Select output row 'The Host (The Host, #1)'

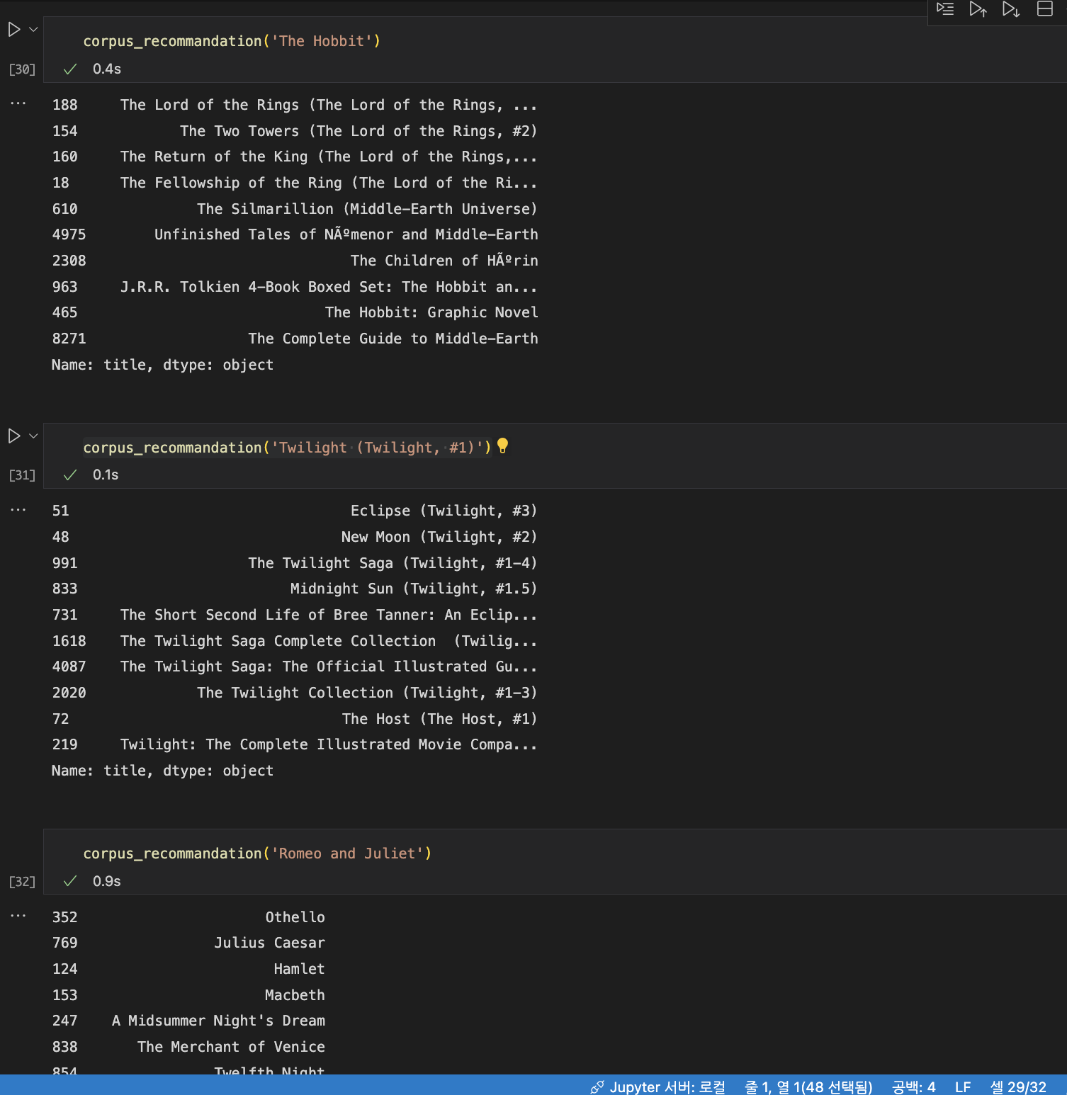click(x=295, y=719)
